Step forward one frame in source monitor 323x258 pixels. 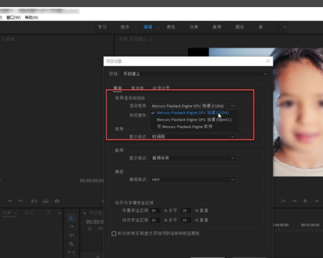pos(10,201)
